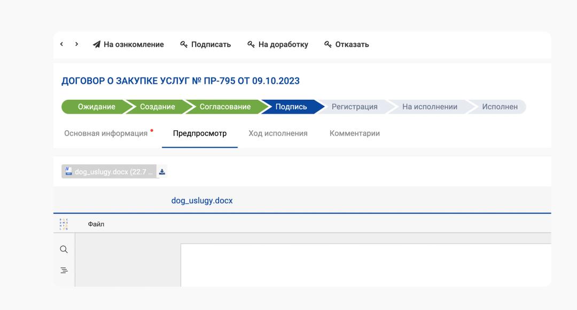Select the dog_uslugy.docx file chip
Screen dimensions: 577x310
110,172
